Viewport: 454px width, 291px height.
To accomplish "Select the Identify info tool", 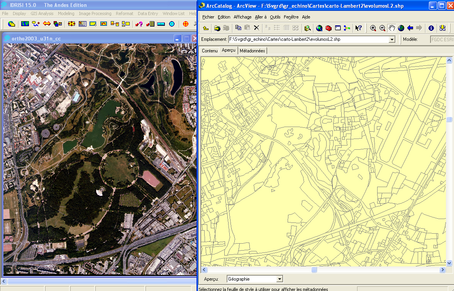I will click(x=431, y=28).
